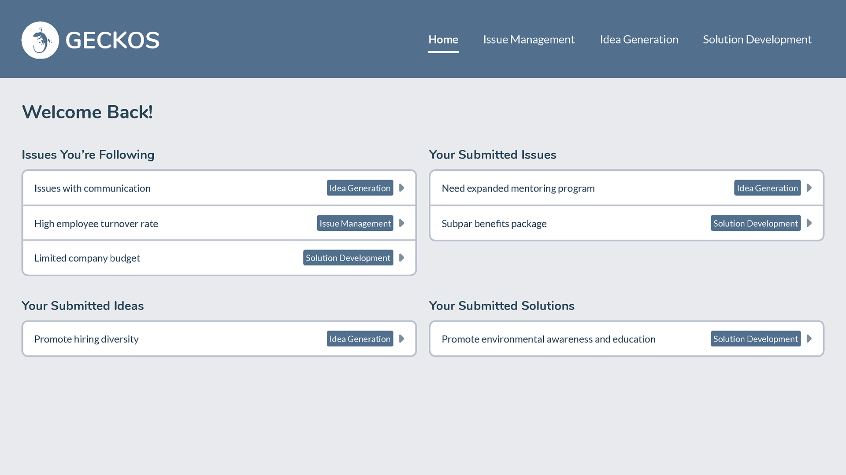Click arrow beside Limited company budget
This screenshot has height=475, width=846.
pos(401,258)
